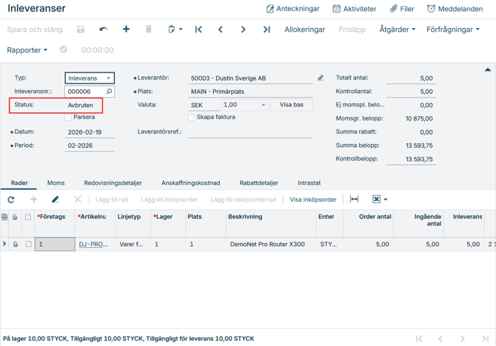The width and height of the screenshot is (496, 346).
Task: Click the Inleveransnr search magnifier icon
Action: coord(109,92)
